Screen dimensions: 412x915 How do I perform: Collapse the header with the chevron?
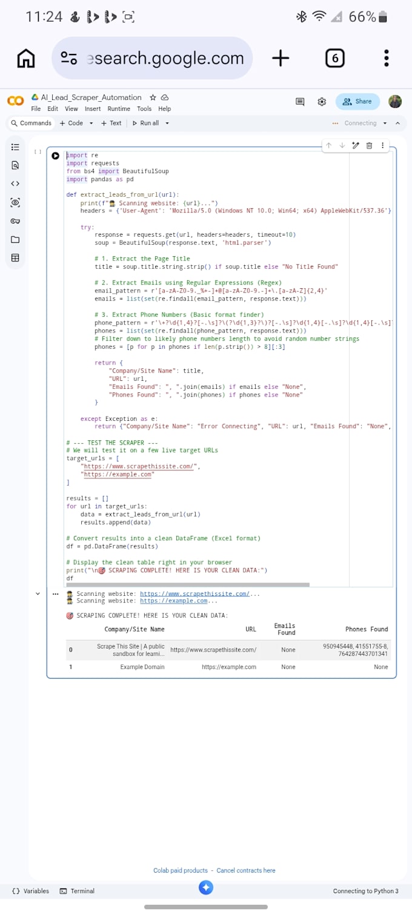pos(397,123)
